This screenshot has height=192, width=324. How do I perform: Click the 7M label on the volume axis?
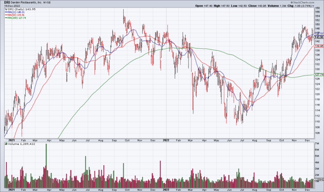pos(316,144)
